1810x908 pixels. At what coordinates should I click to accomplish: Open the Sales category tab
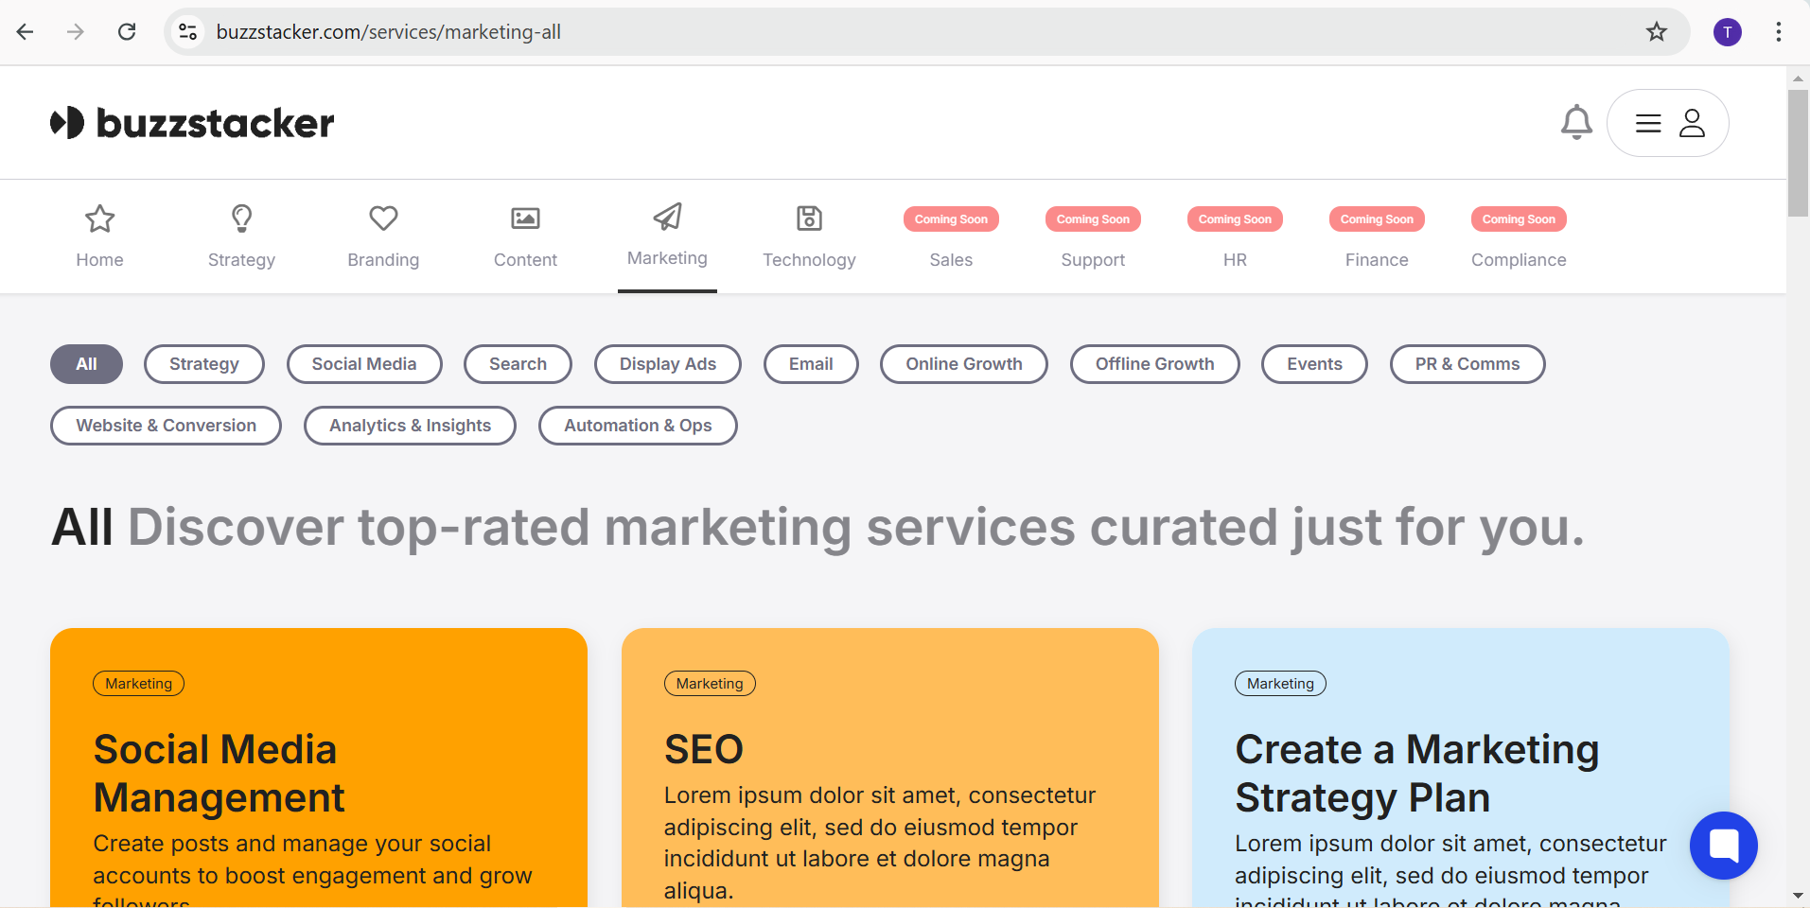pos(951,259)
